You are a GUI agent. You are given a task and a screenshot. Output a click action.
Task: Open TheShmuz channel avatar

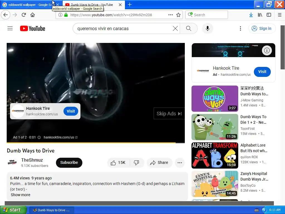pos(12,162)
